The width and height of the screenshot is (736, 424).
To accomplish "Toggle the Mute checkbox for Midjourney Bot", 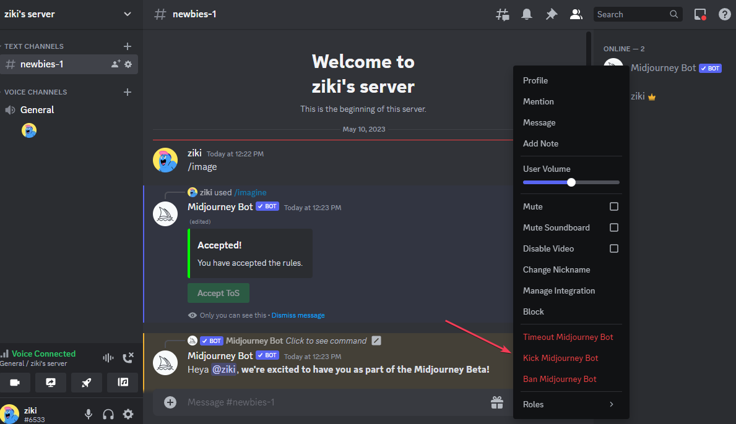I will pyautogui.click(x=613, y=206).
